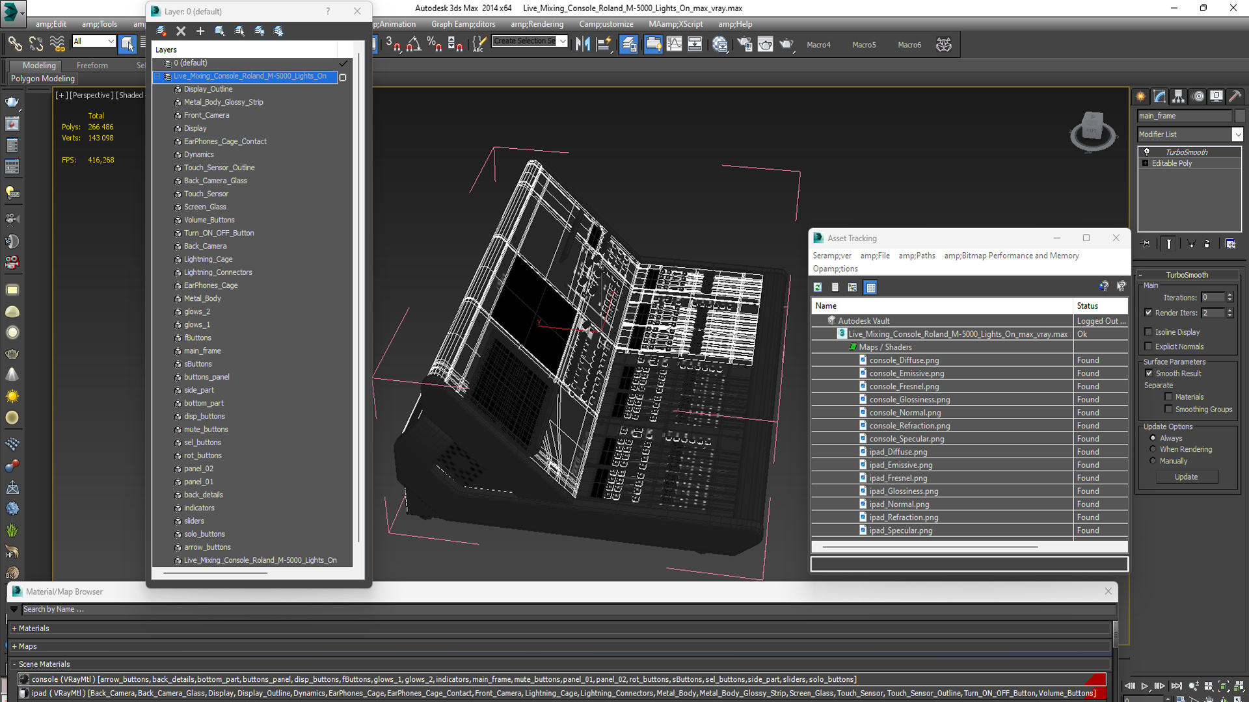Toggle the Percent Snap icon

click(435, 44)
